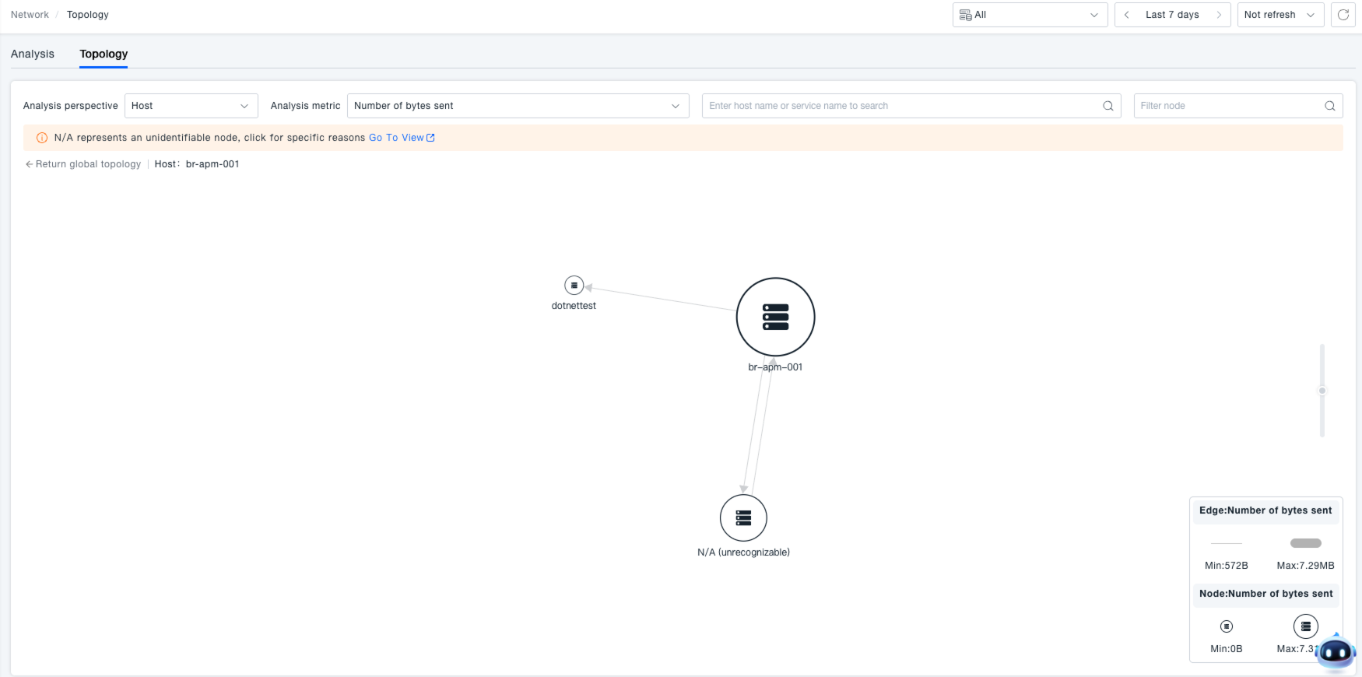This screenshot has width=1362, height=677.
Task: Click the N/A unrecognizable node icon
Action: (x=743, y=517)
